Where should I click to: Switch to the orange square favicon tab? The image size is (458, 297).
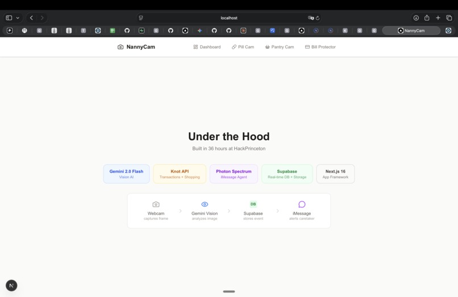pyautogui.click(x=243, y=30)
